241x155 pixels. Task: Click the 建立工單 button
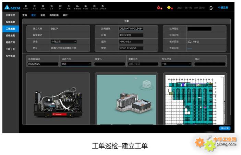(225, 128)
